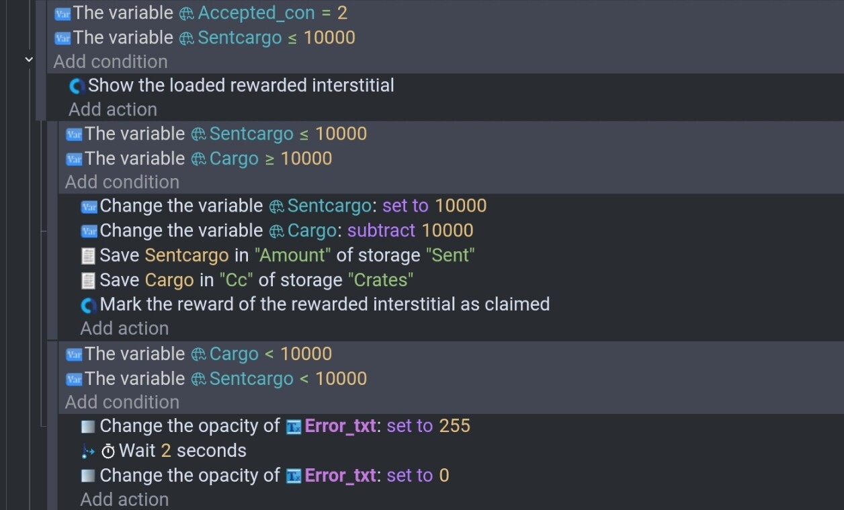Click the ad icon on Show the loaded rewarded interstitial

point(77,86)
